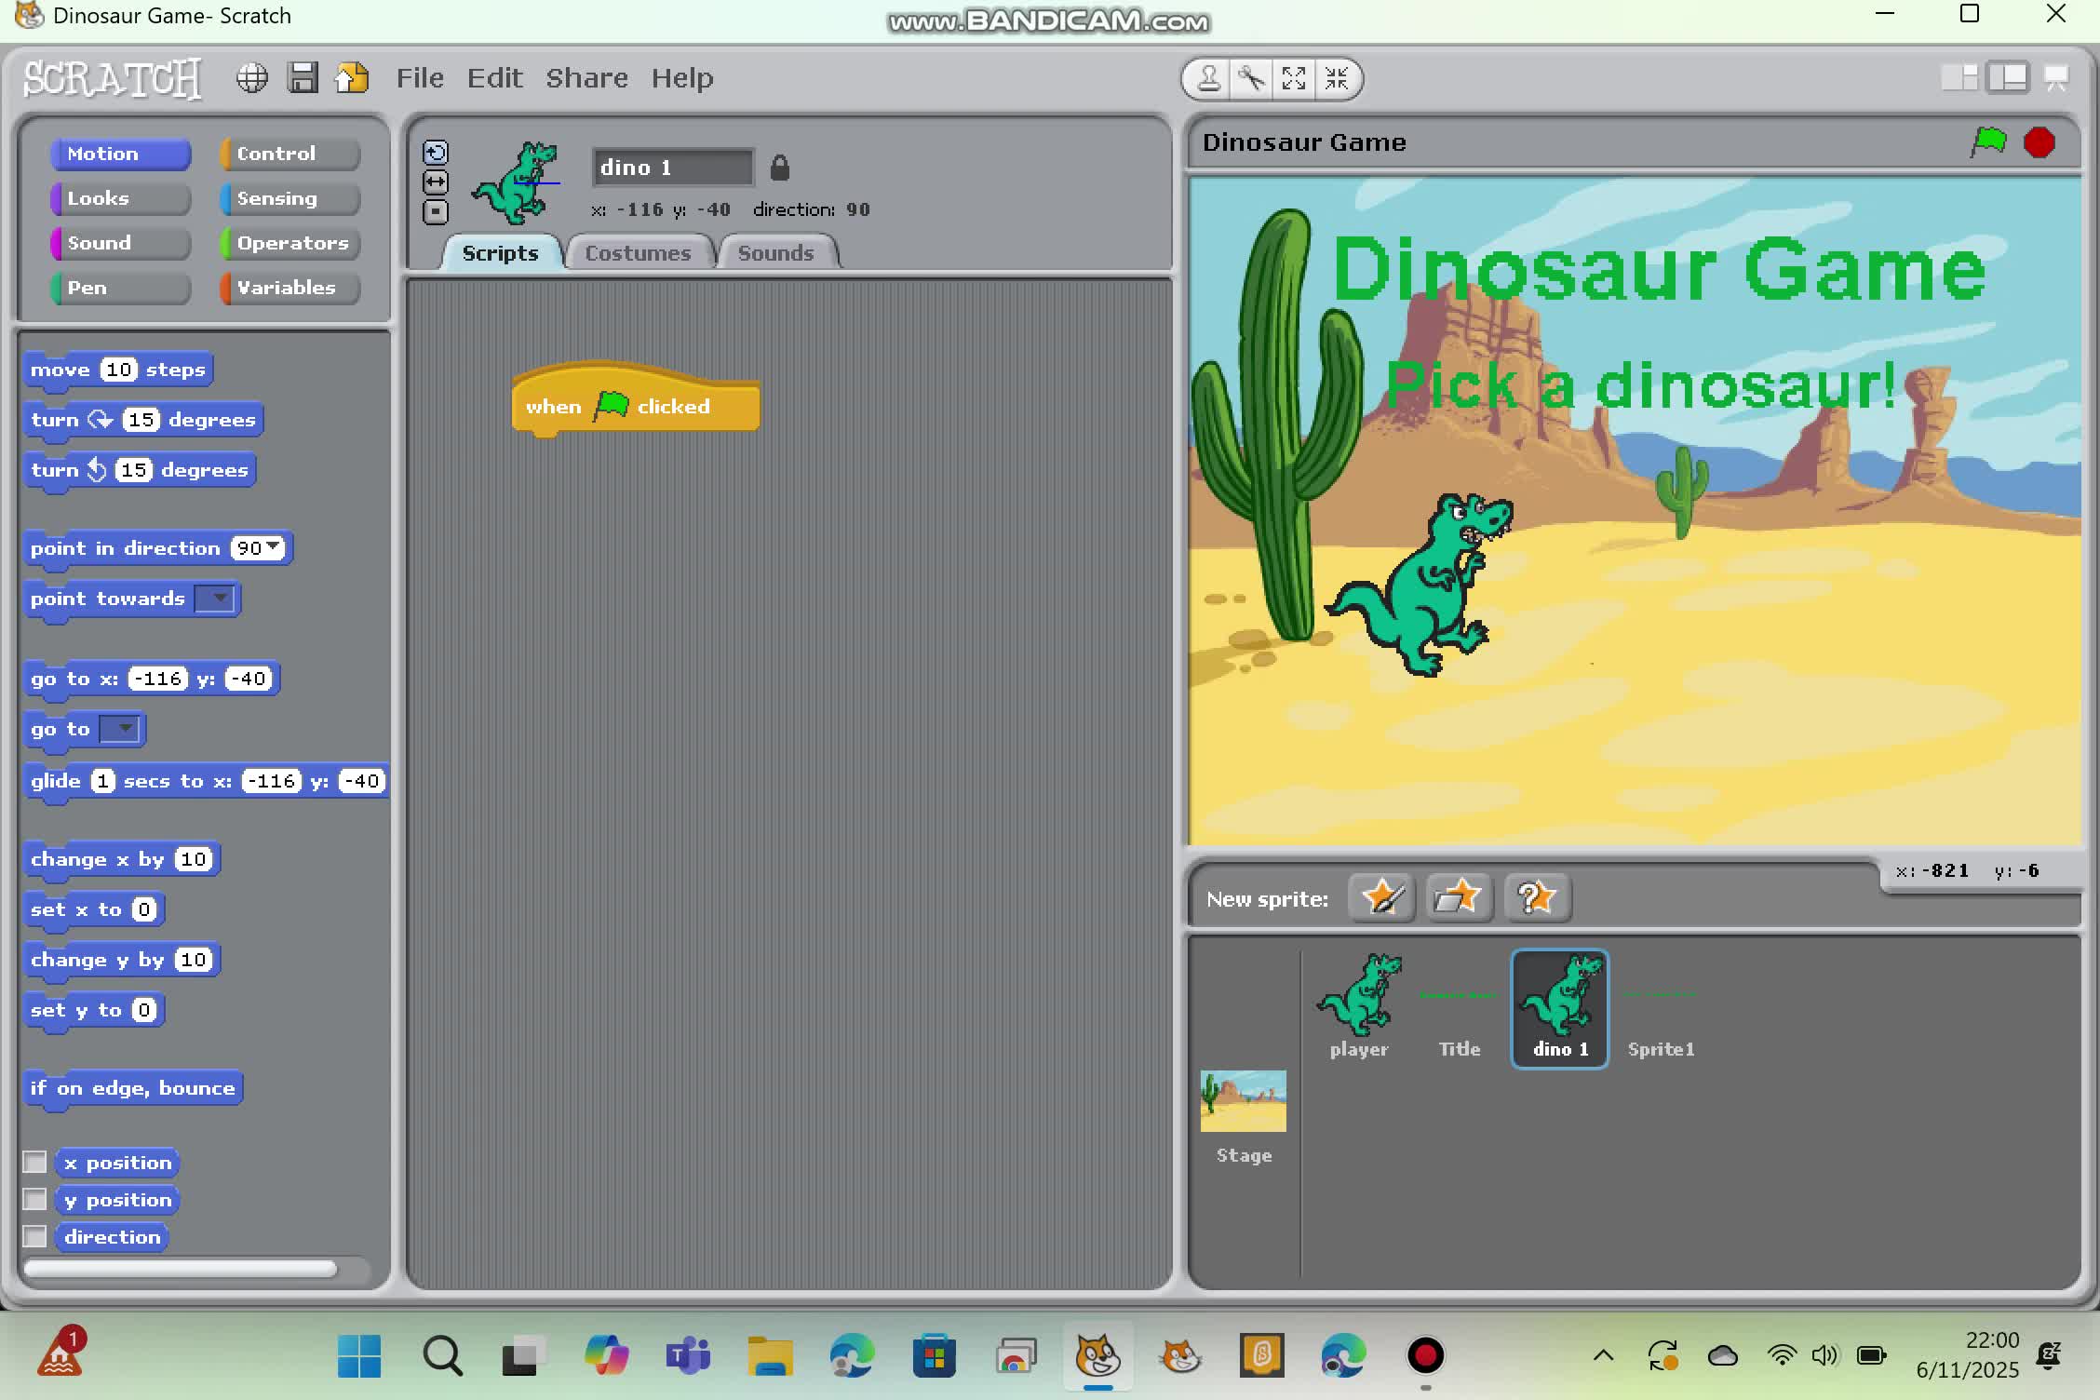
Task: Open the Share menu
Action: [586, 78]
